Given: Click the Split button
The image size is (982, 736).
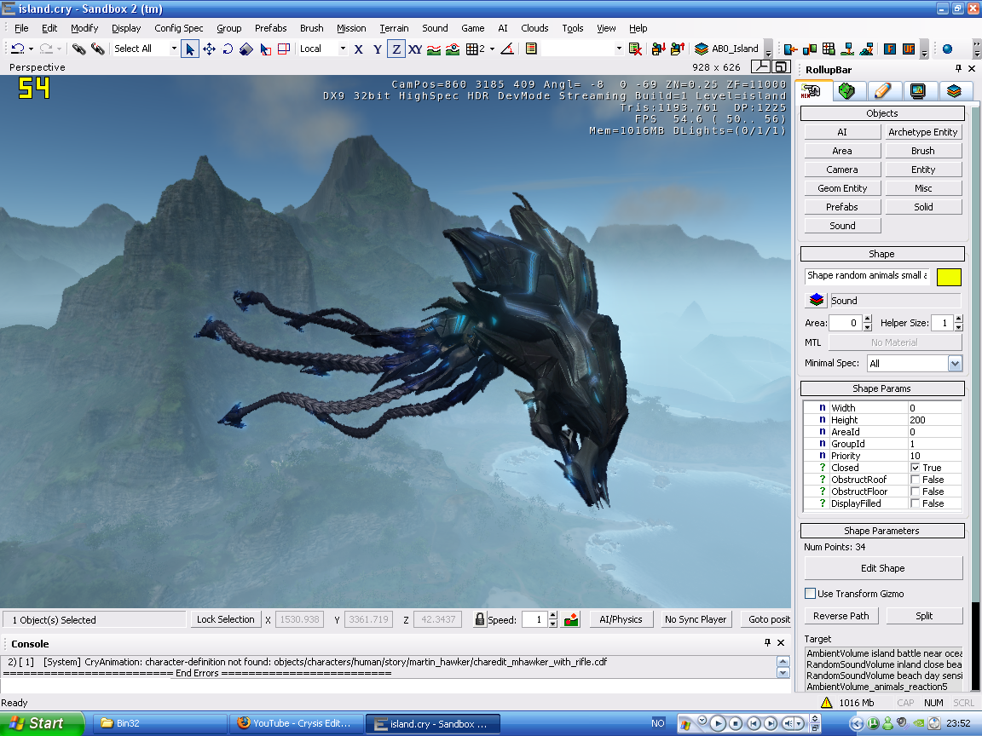Looking at the screenshot, I should click(924, 616).
